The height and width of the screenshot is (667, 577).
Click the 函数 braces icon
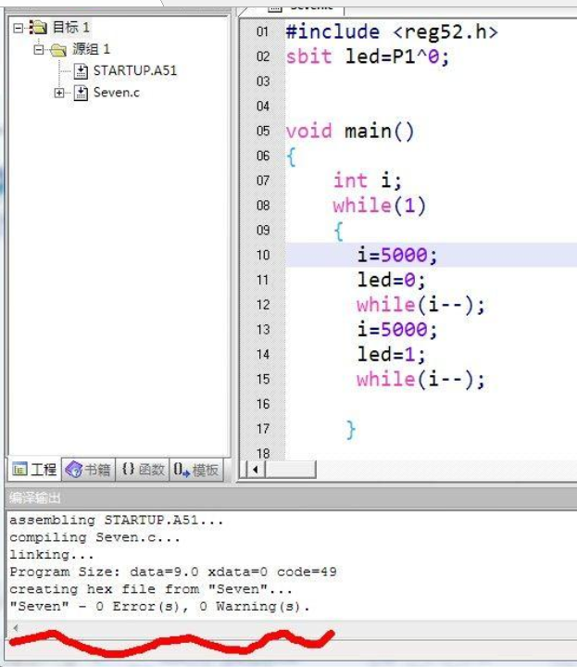[128, 470]
